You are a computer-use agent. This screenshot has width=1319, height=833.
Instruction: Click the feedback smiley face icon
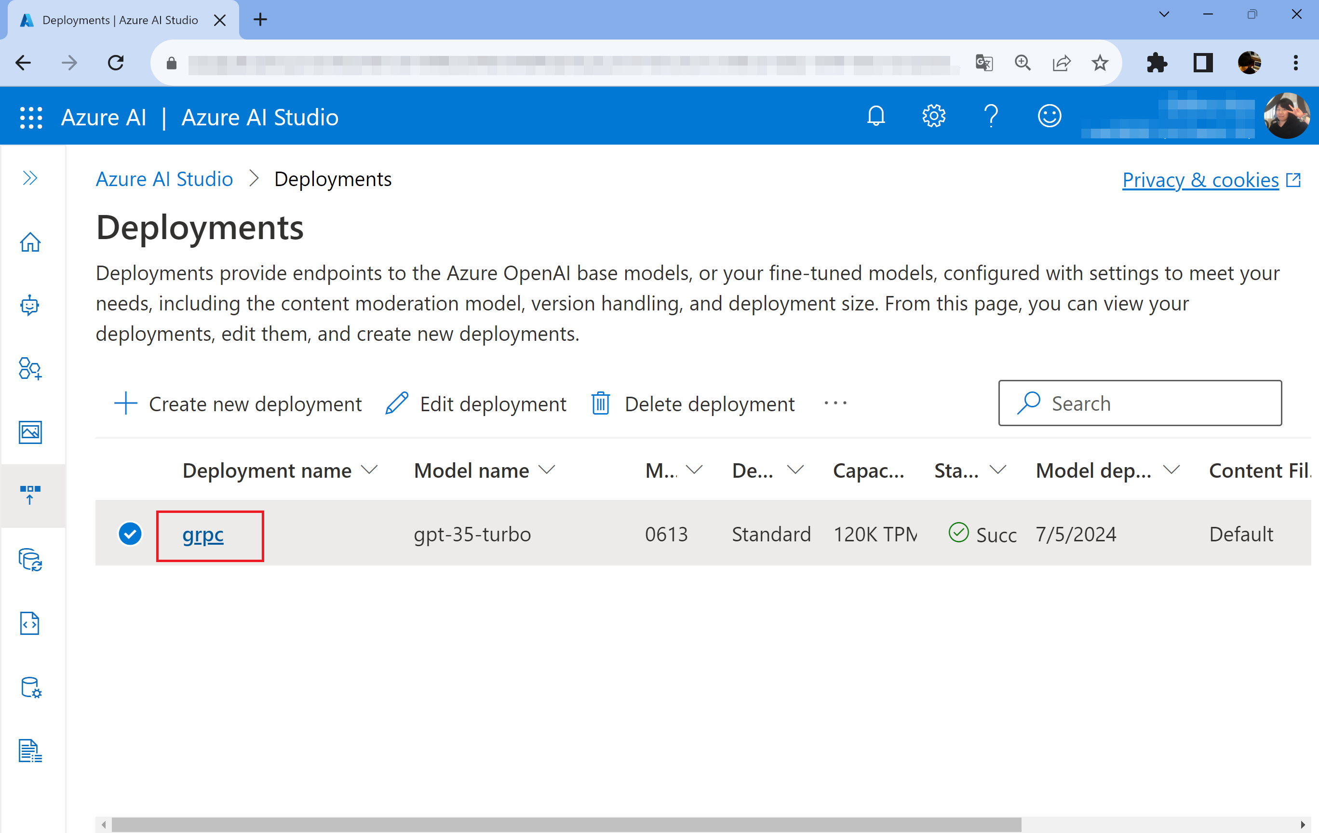point(1049,116)
